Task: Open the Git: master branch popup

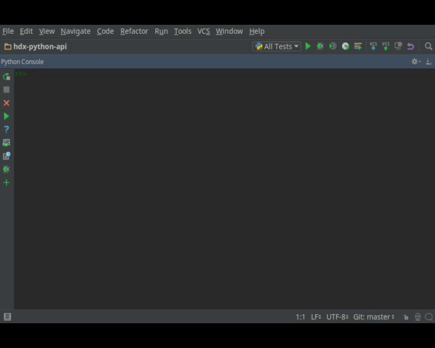Action: point(373,317)
